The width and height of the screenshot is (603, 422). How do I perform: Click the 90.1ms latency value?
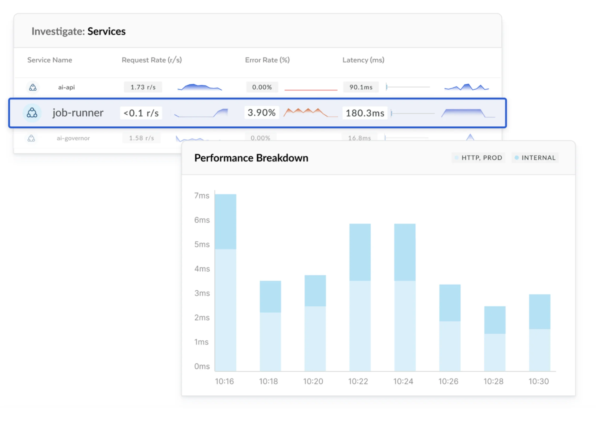pyautogui.click(x=361, y=87)
